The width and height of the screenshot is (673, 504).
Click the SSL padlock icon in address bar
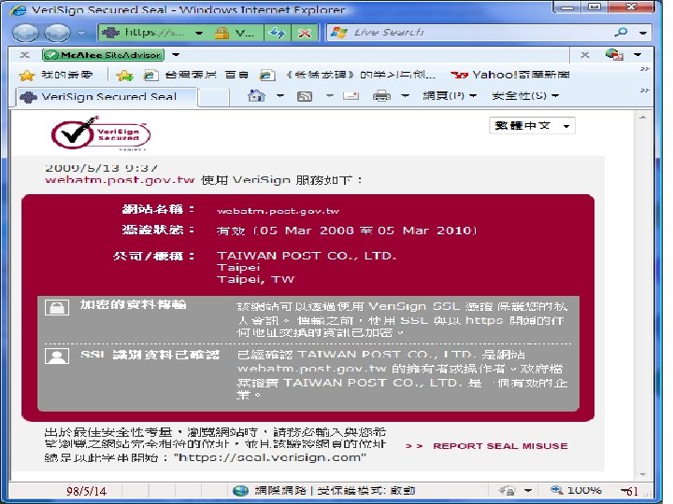pyautogui.click(x=222, y=33)
